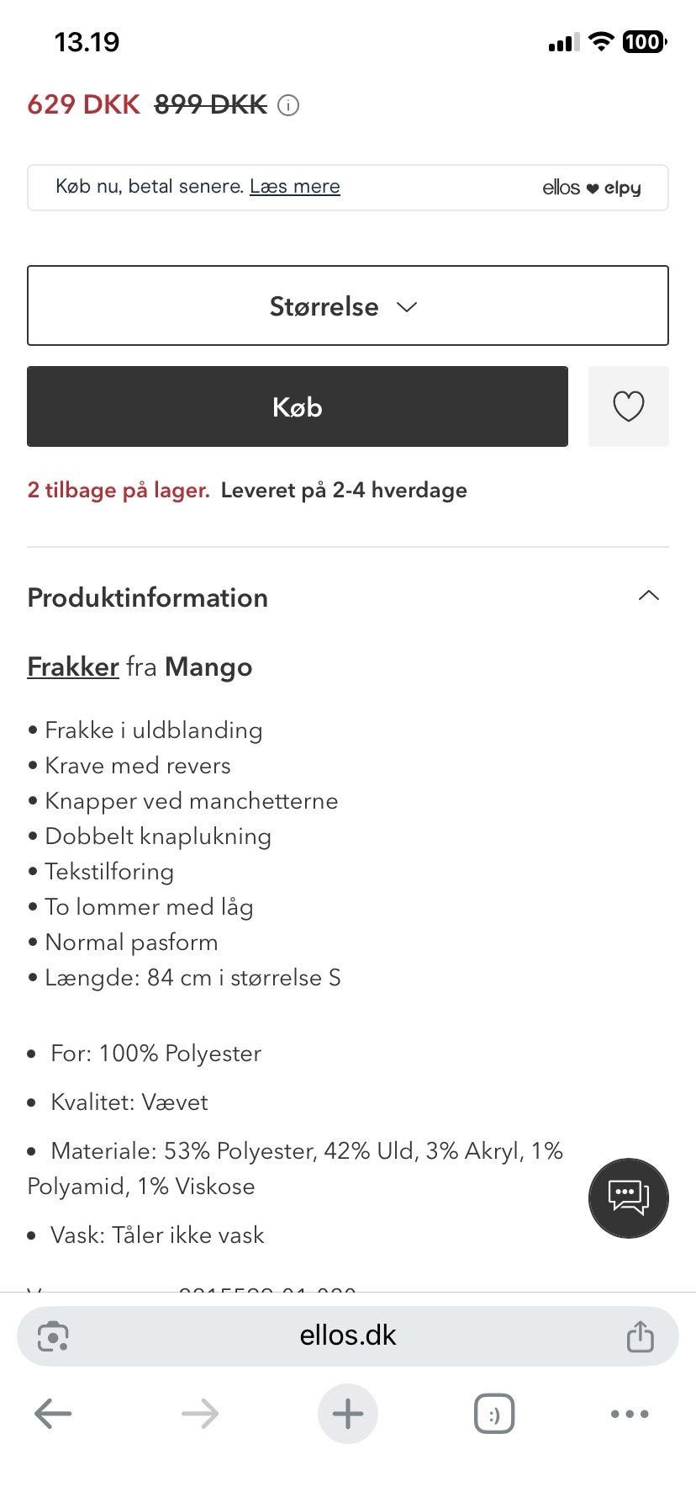Viewport: 696px width, 1508px height.
Task: Open the Læs mere link
Action: pyautogui.click(x=295, y=187)
